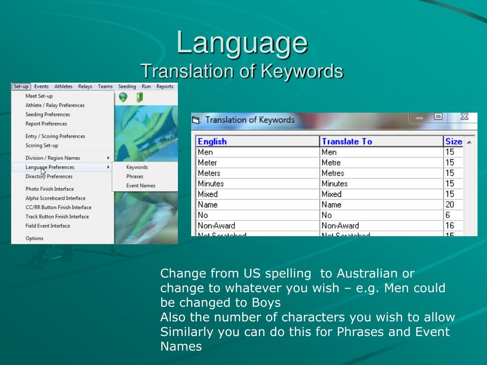The image size is (487, 365).
Task: Maximize the Translation of Keywords window
Action: click(438, 117)
